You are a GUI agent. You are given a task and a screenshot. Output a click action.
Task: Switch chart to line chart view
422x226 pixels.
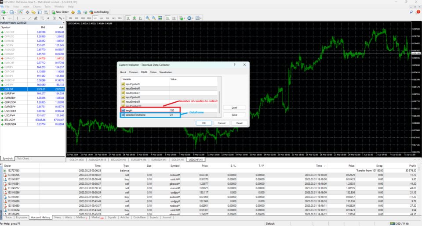click(x=141, y=18)
